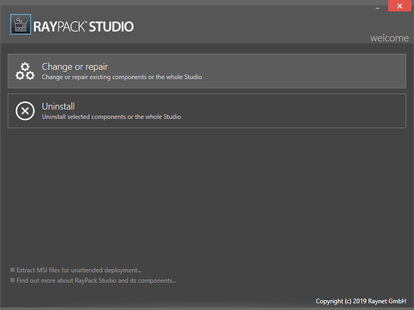Click the empty right side of the Uninstall tile

tap(310, 111)
